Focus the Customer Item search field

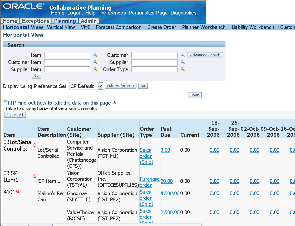click(67, 62)
